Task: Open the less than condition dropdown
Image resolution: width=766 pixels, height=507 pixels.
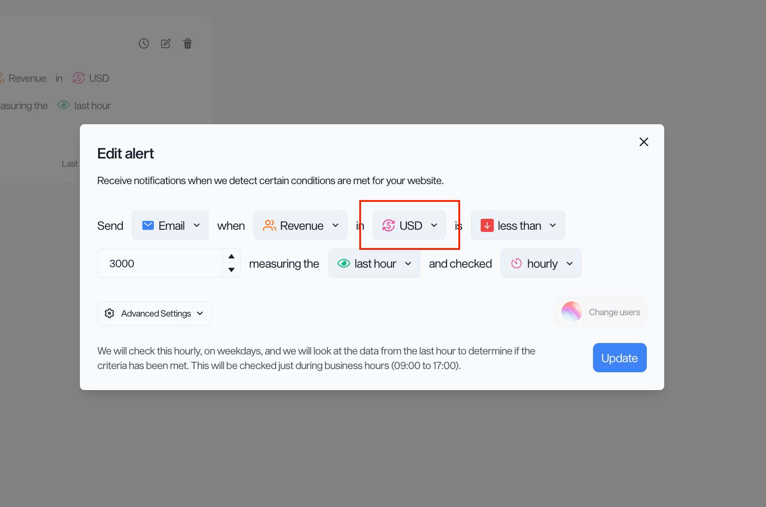Action: [518, 225]
